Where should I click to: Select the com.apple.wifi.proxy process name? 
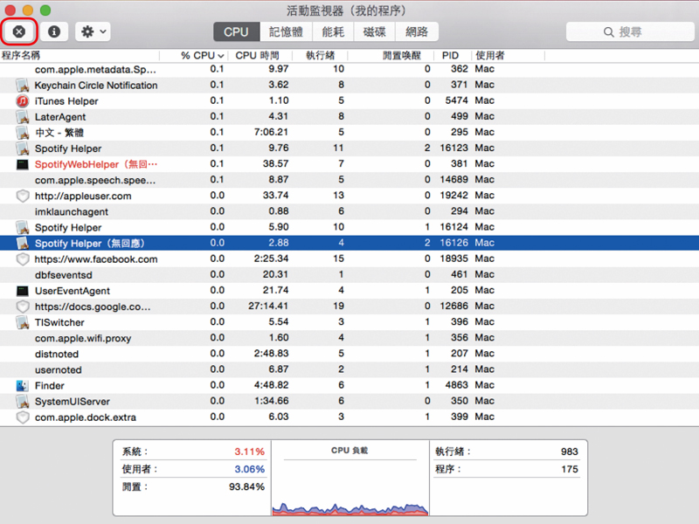83,338
